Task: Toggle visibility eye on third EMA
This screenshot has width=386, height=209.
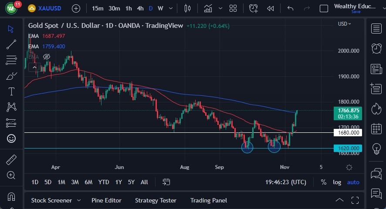Action: (47, 57)
